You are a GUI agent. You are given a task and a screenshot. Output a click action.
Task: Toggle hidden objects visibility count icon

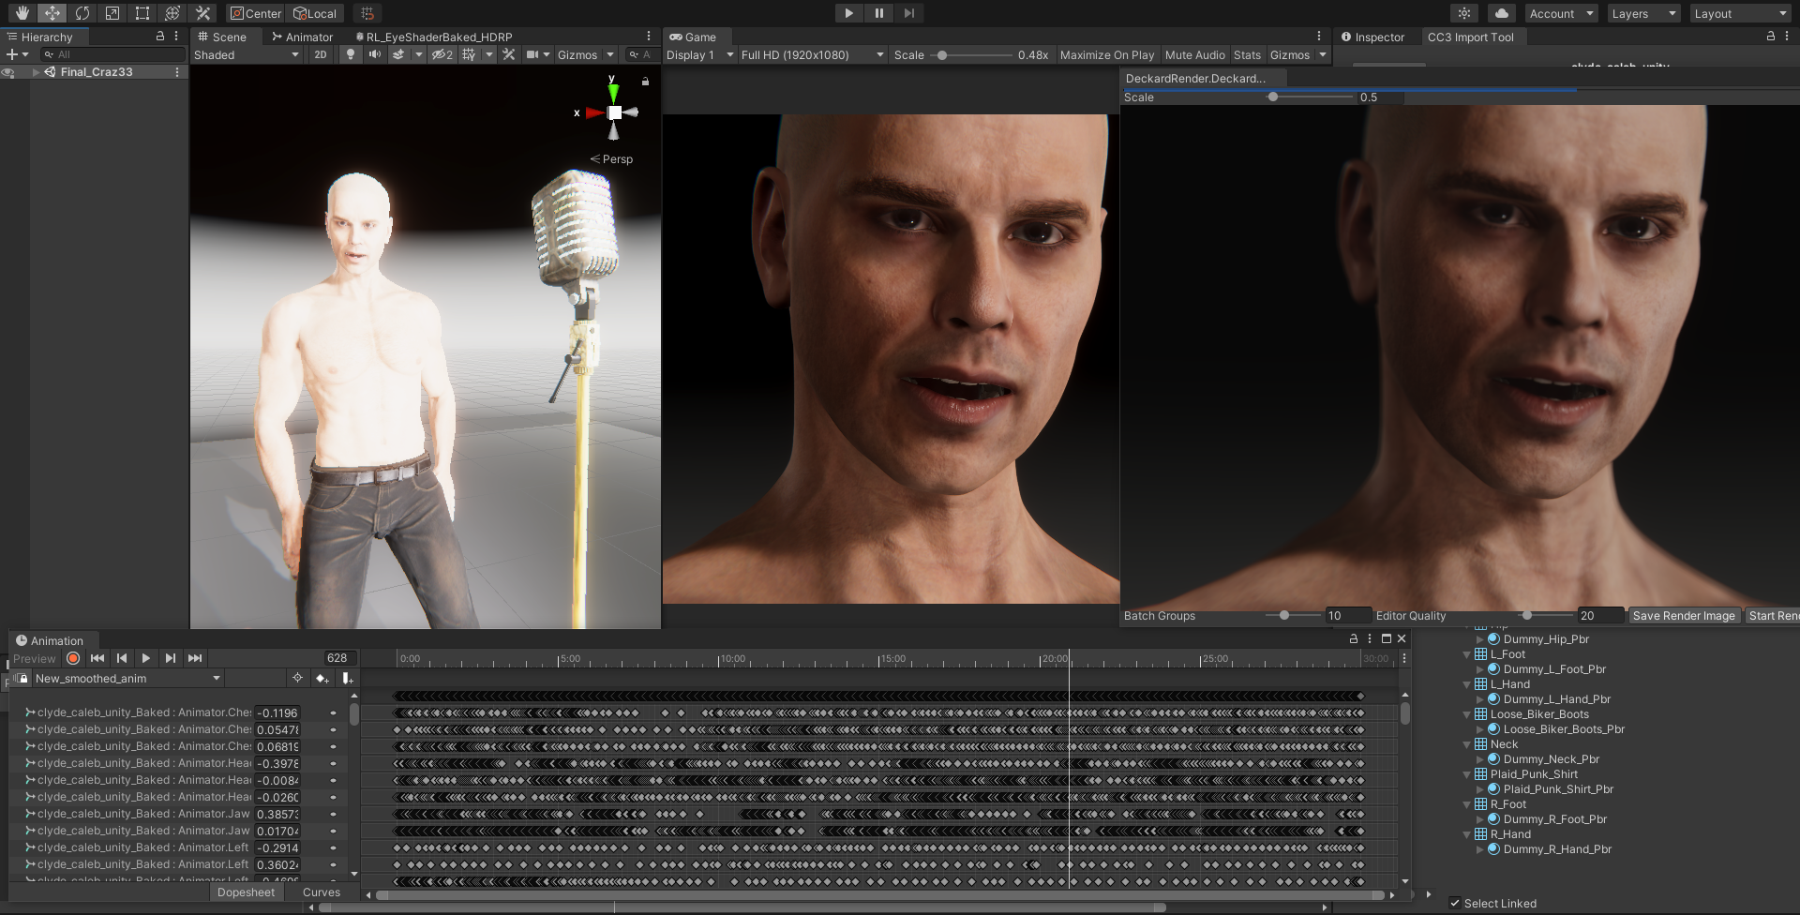(x=442, y=54)
